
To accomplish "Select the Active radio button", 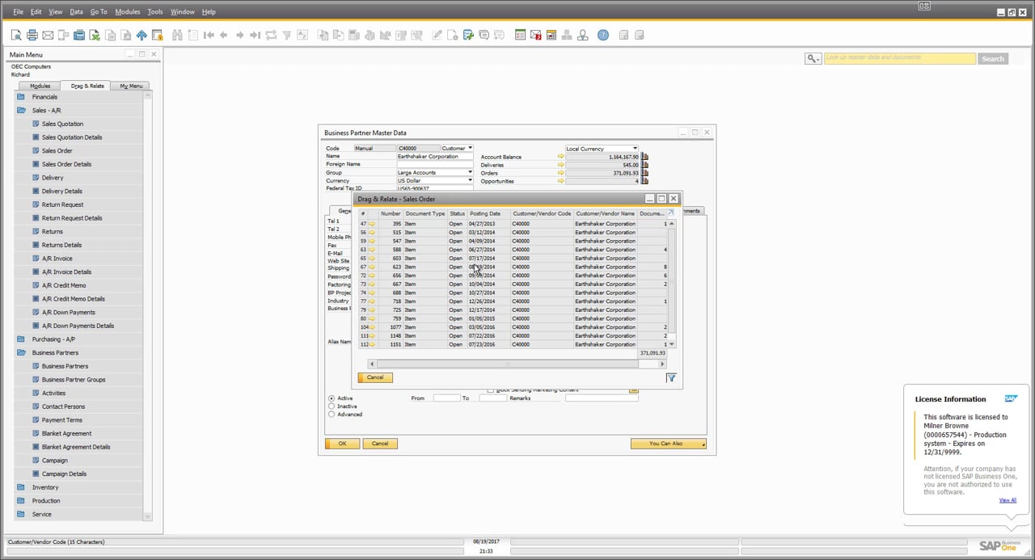I will pyautogui.click(x=332, y=398).
